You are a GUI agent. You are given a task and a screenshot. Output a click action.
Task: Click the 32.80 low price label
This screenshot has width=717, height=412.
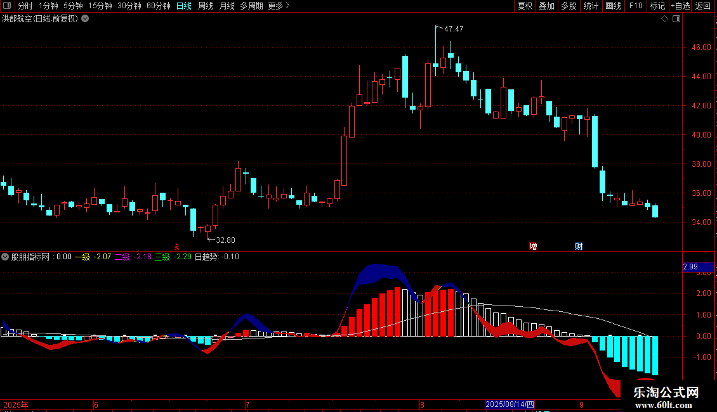click(x=225, y=240)
